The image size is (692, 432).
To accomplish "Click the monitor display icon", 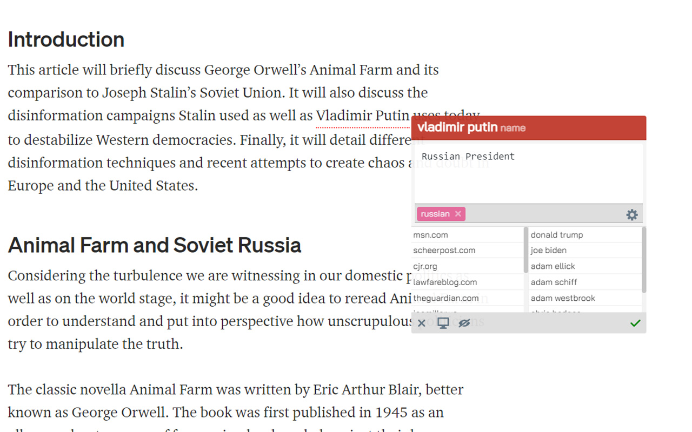I will 443,323.
